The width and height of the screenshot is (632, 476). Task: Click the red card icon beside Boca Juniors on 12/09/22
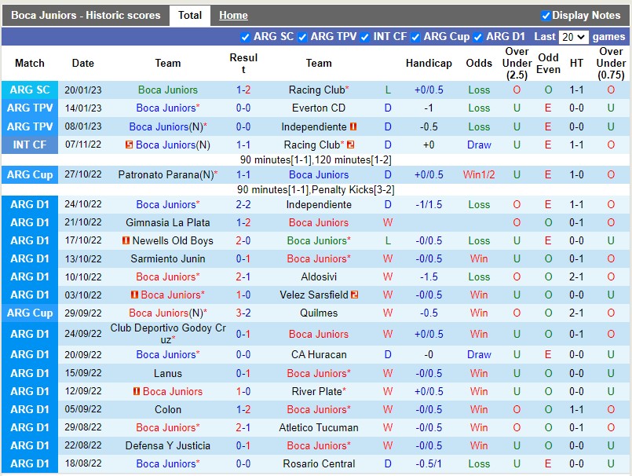137,391
